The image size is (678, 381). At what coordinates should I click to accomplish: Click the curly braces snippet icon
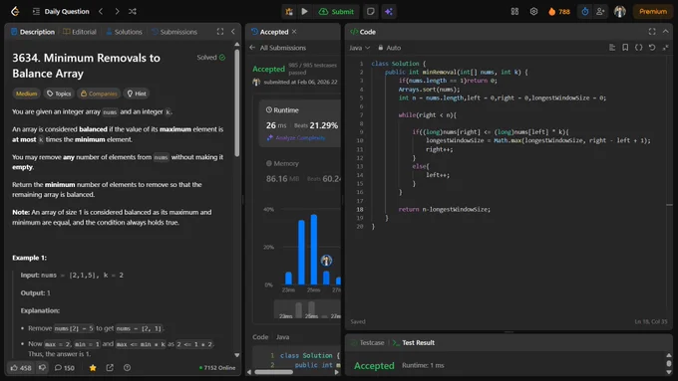[639, 48]
